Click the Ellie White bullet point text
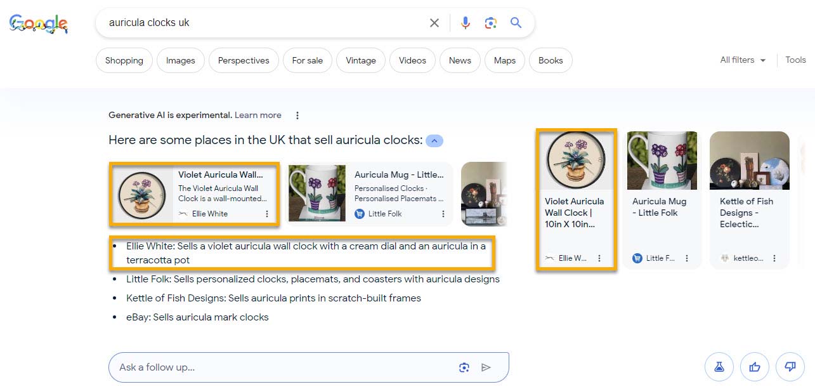The height and width of the screenshot is (389, 815). point(306,253)
